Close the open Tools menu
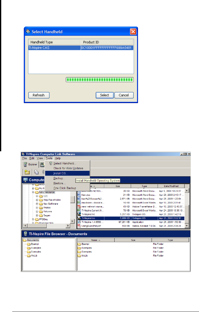The width and height of the screenshot is (199, 312). coord(49,158)
